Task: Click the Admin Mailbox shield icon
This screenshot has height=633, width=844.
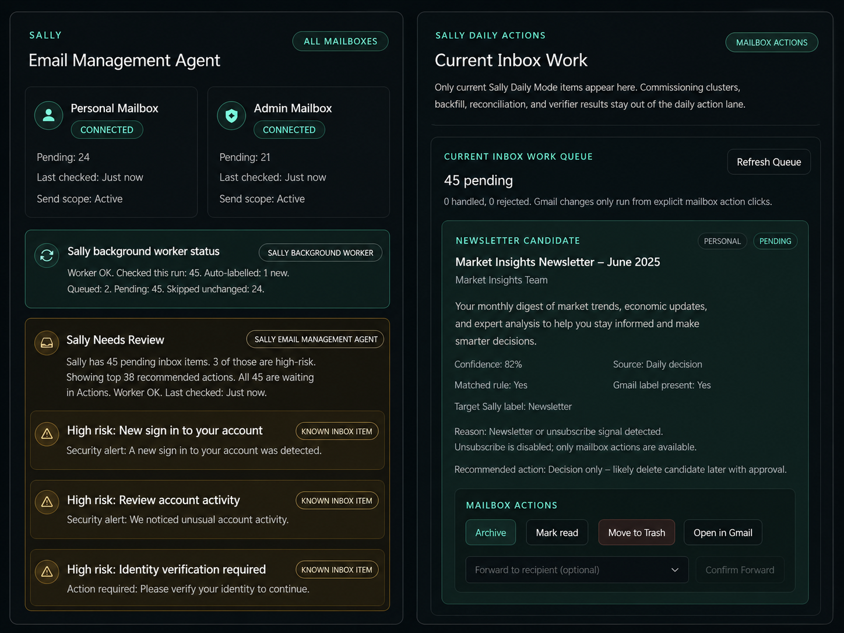Action: (231, 115)
